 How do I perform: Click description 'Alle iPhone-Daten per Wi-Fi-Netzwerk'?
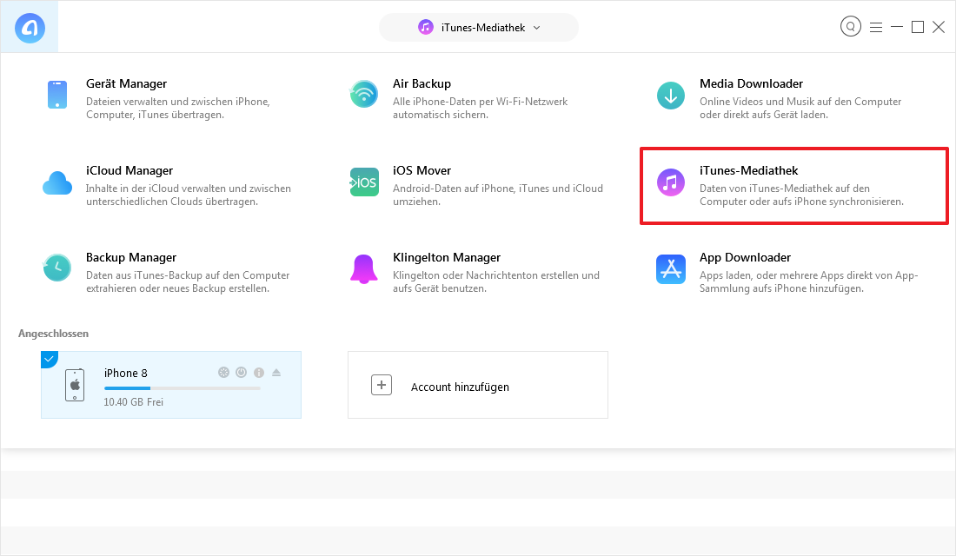(481, 101)
